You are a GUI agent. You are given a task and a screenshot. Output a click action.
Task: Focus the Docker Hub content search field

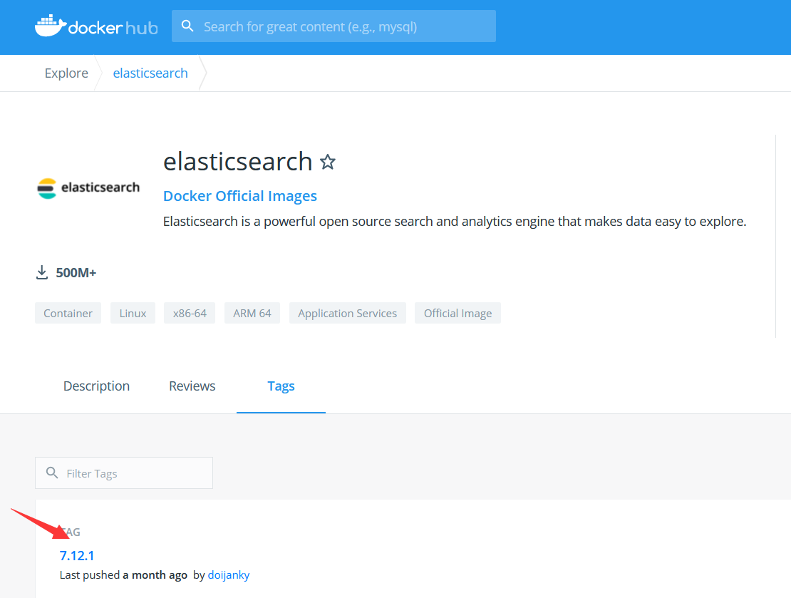click(x=334, y=26)
